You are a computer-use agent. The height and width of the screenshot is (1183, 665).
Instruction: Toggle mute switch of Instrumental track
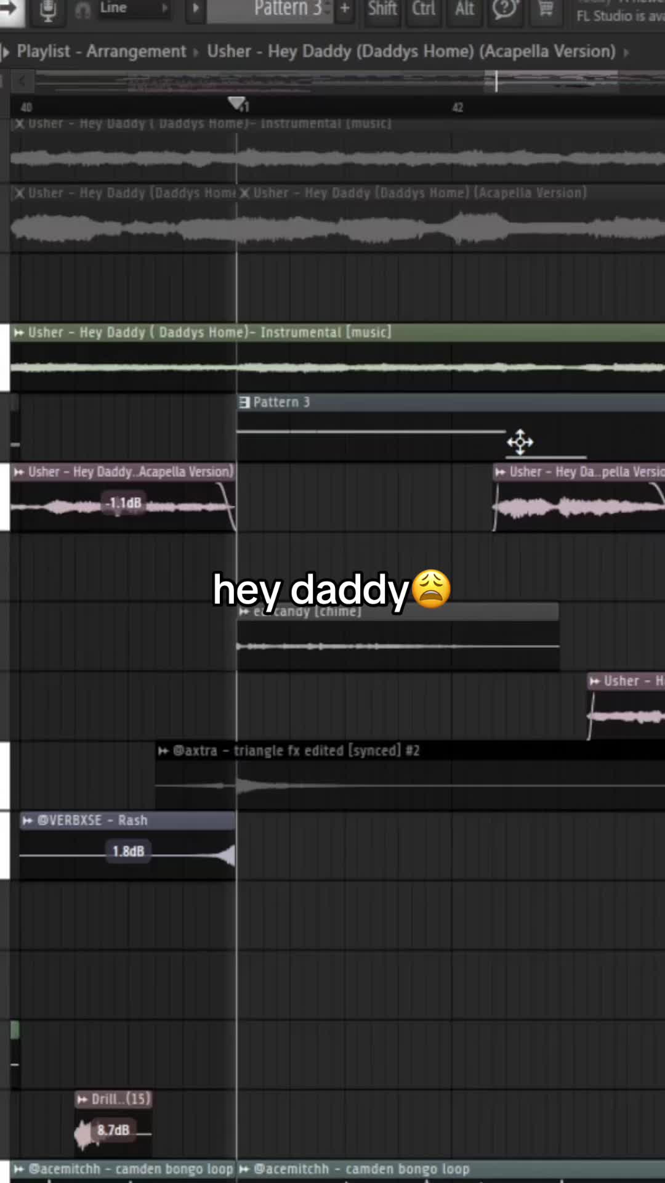[4, 357]
